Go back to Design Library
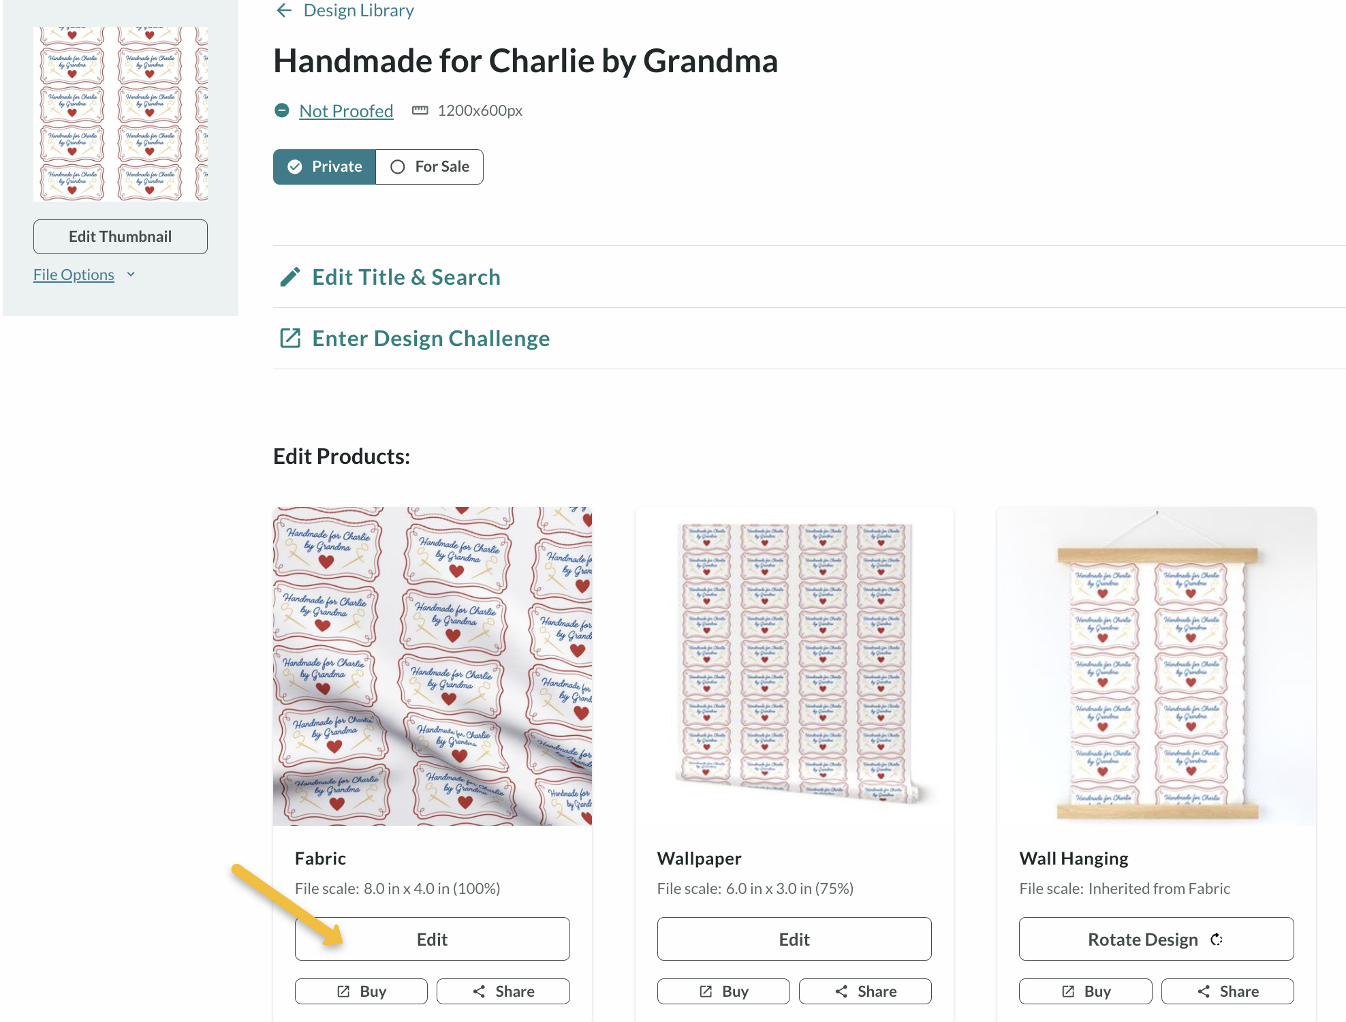The width and height of the screenshot is (1346, 1022). click(358, 10)
